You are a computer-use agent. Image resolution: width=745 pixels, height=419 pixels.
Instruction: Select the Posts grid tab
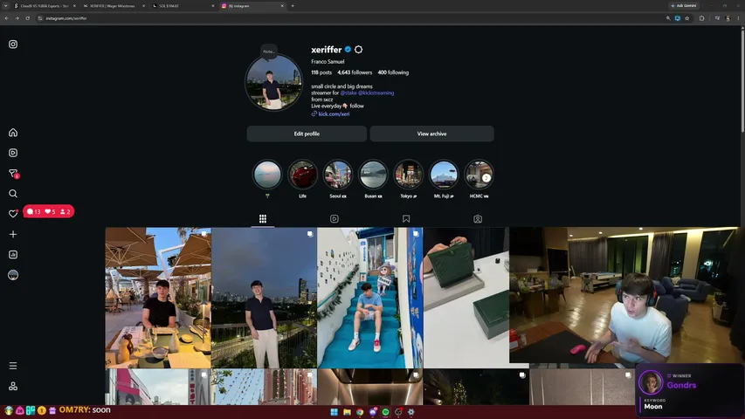[263, 218]
